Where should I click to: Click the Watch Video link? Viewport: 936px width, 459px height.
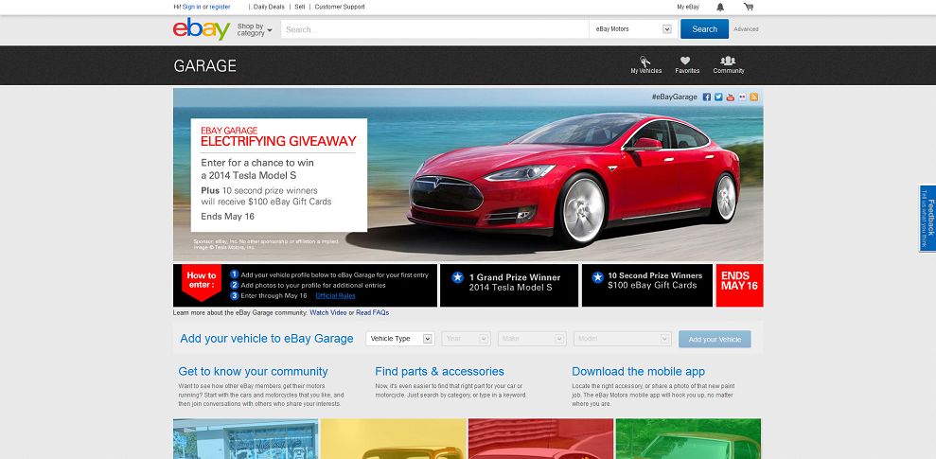click(x=327, y=312)
